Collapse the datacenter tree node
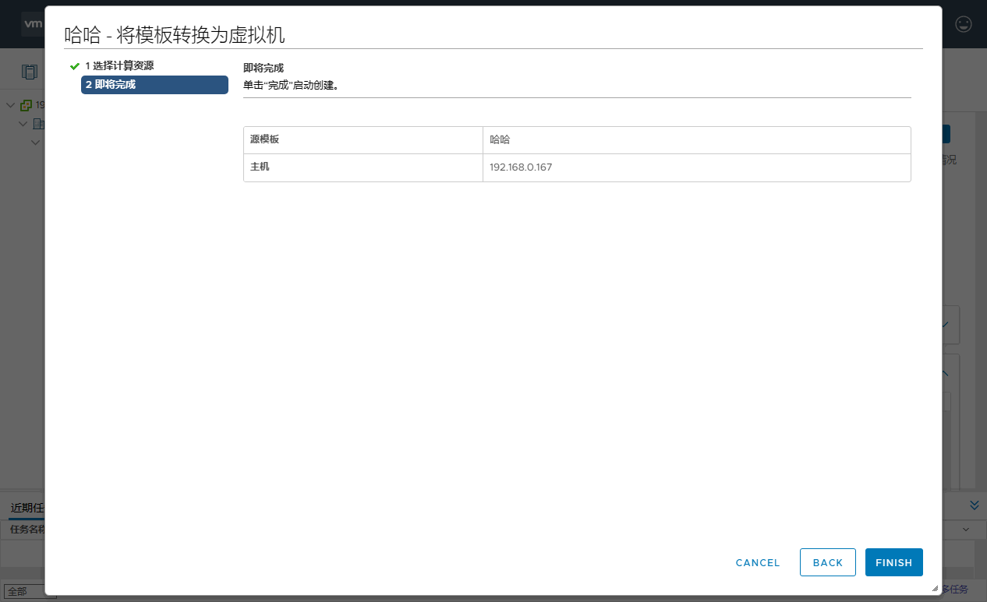Image resolution: width=987 pixels, height=602 pixels. point(23,124)
